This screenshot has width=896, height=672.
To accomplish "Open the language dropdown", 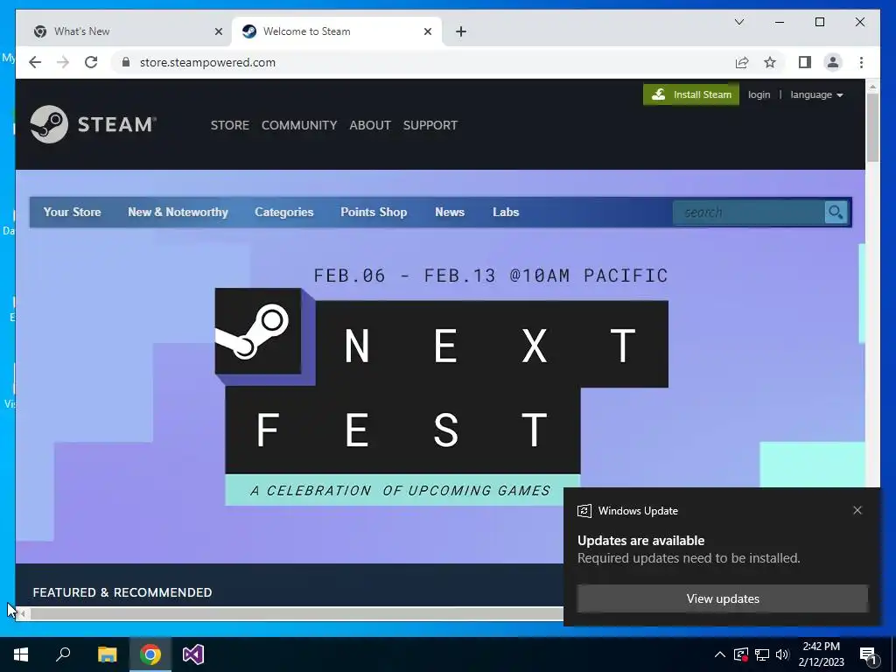I will click(x=816, y=94).
